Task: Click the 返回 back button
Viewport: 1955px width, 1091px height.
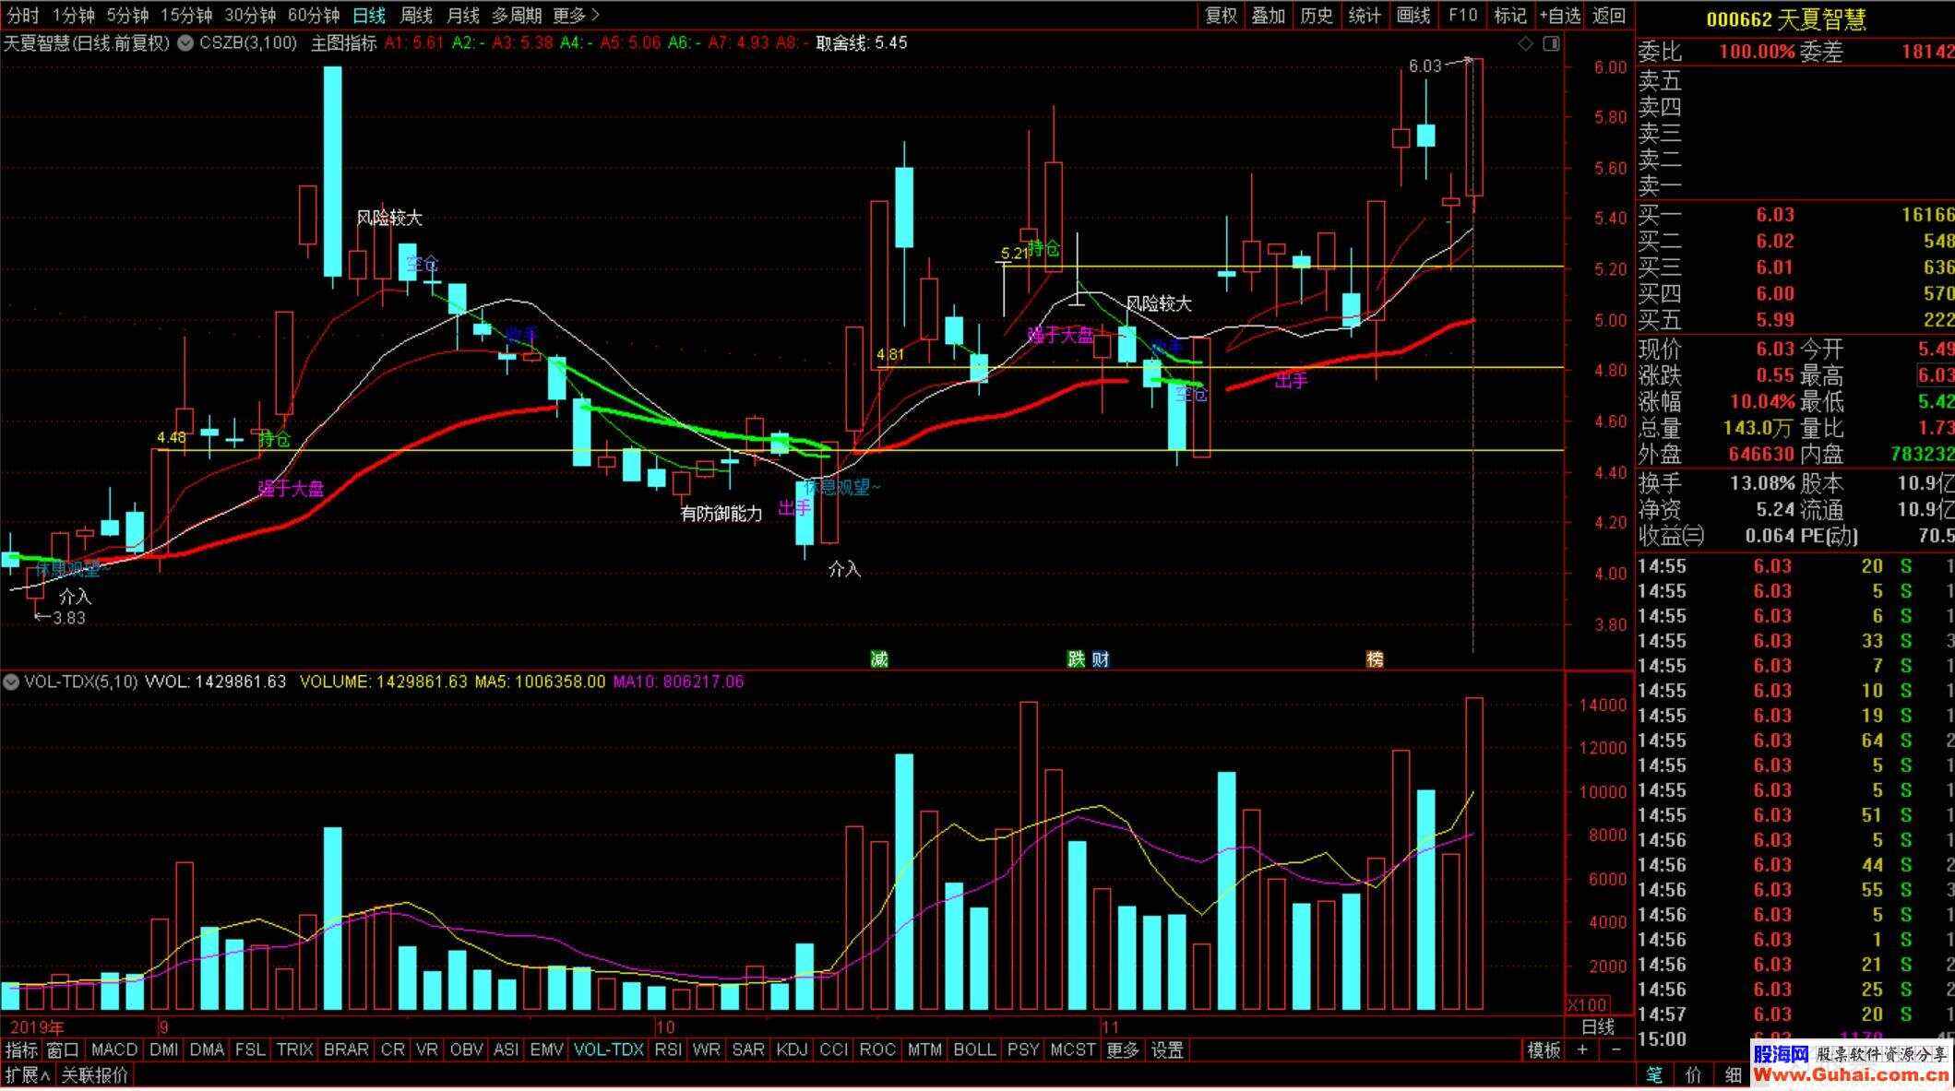Action: click(x=1609, y=16)
